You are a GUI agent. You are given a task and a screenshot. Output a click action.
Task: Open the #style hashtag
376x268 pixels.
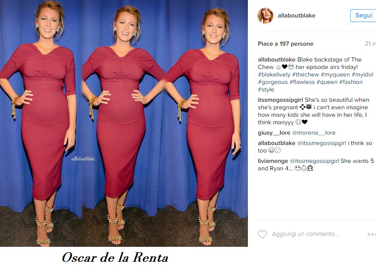[266, 89]
